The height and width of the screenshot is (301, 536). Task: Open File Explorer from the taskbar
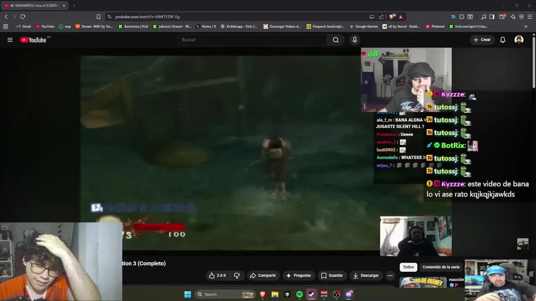click(x=275, y=294)
